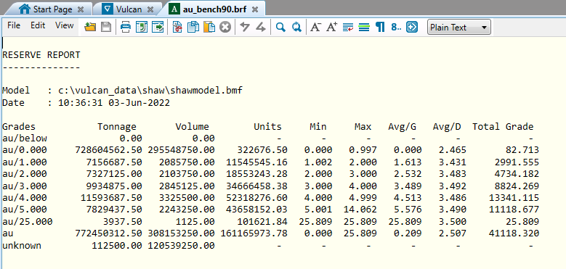
Task: Click the Paste clipboard icon
Action: pyautogui.click(x=209, y=27)
